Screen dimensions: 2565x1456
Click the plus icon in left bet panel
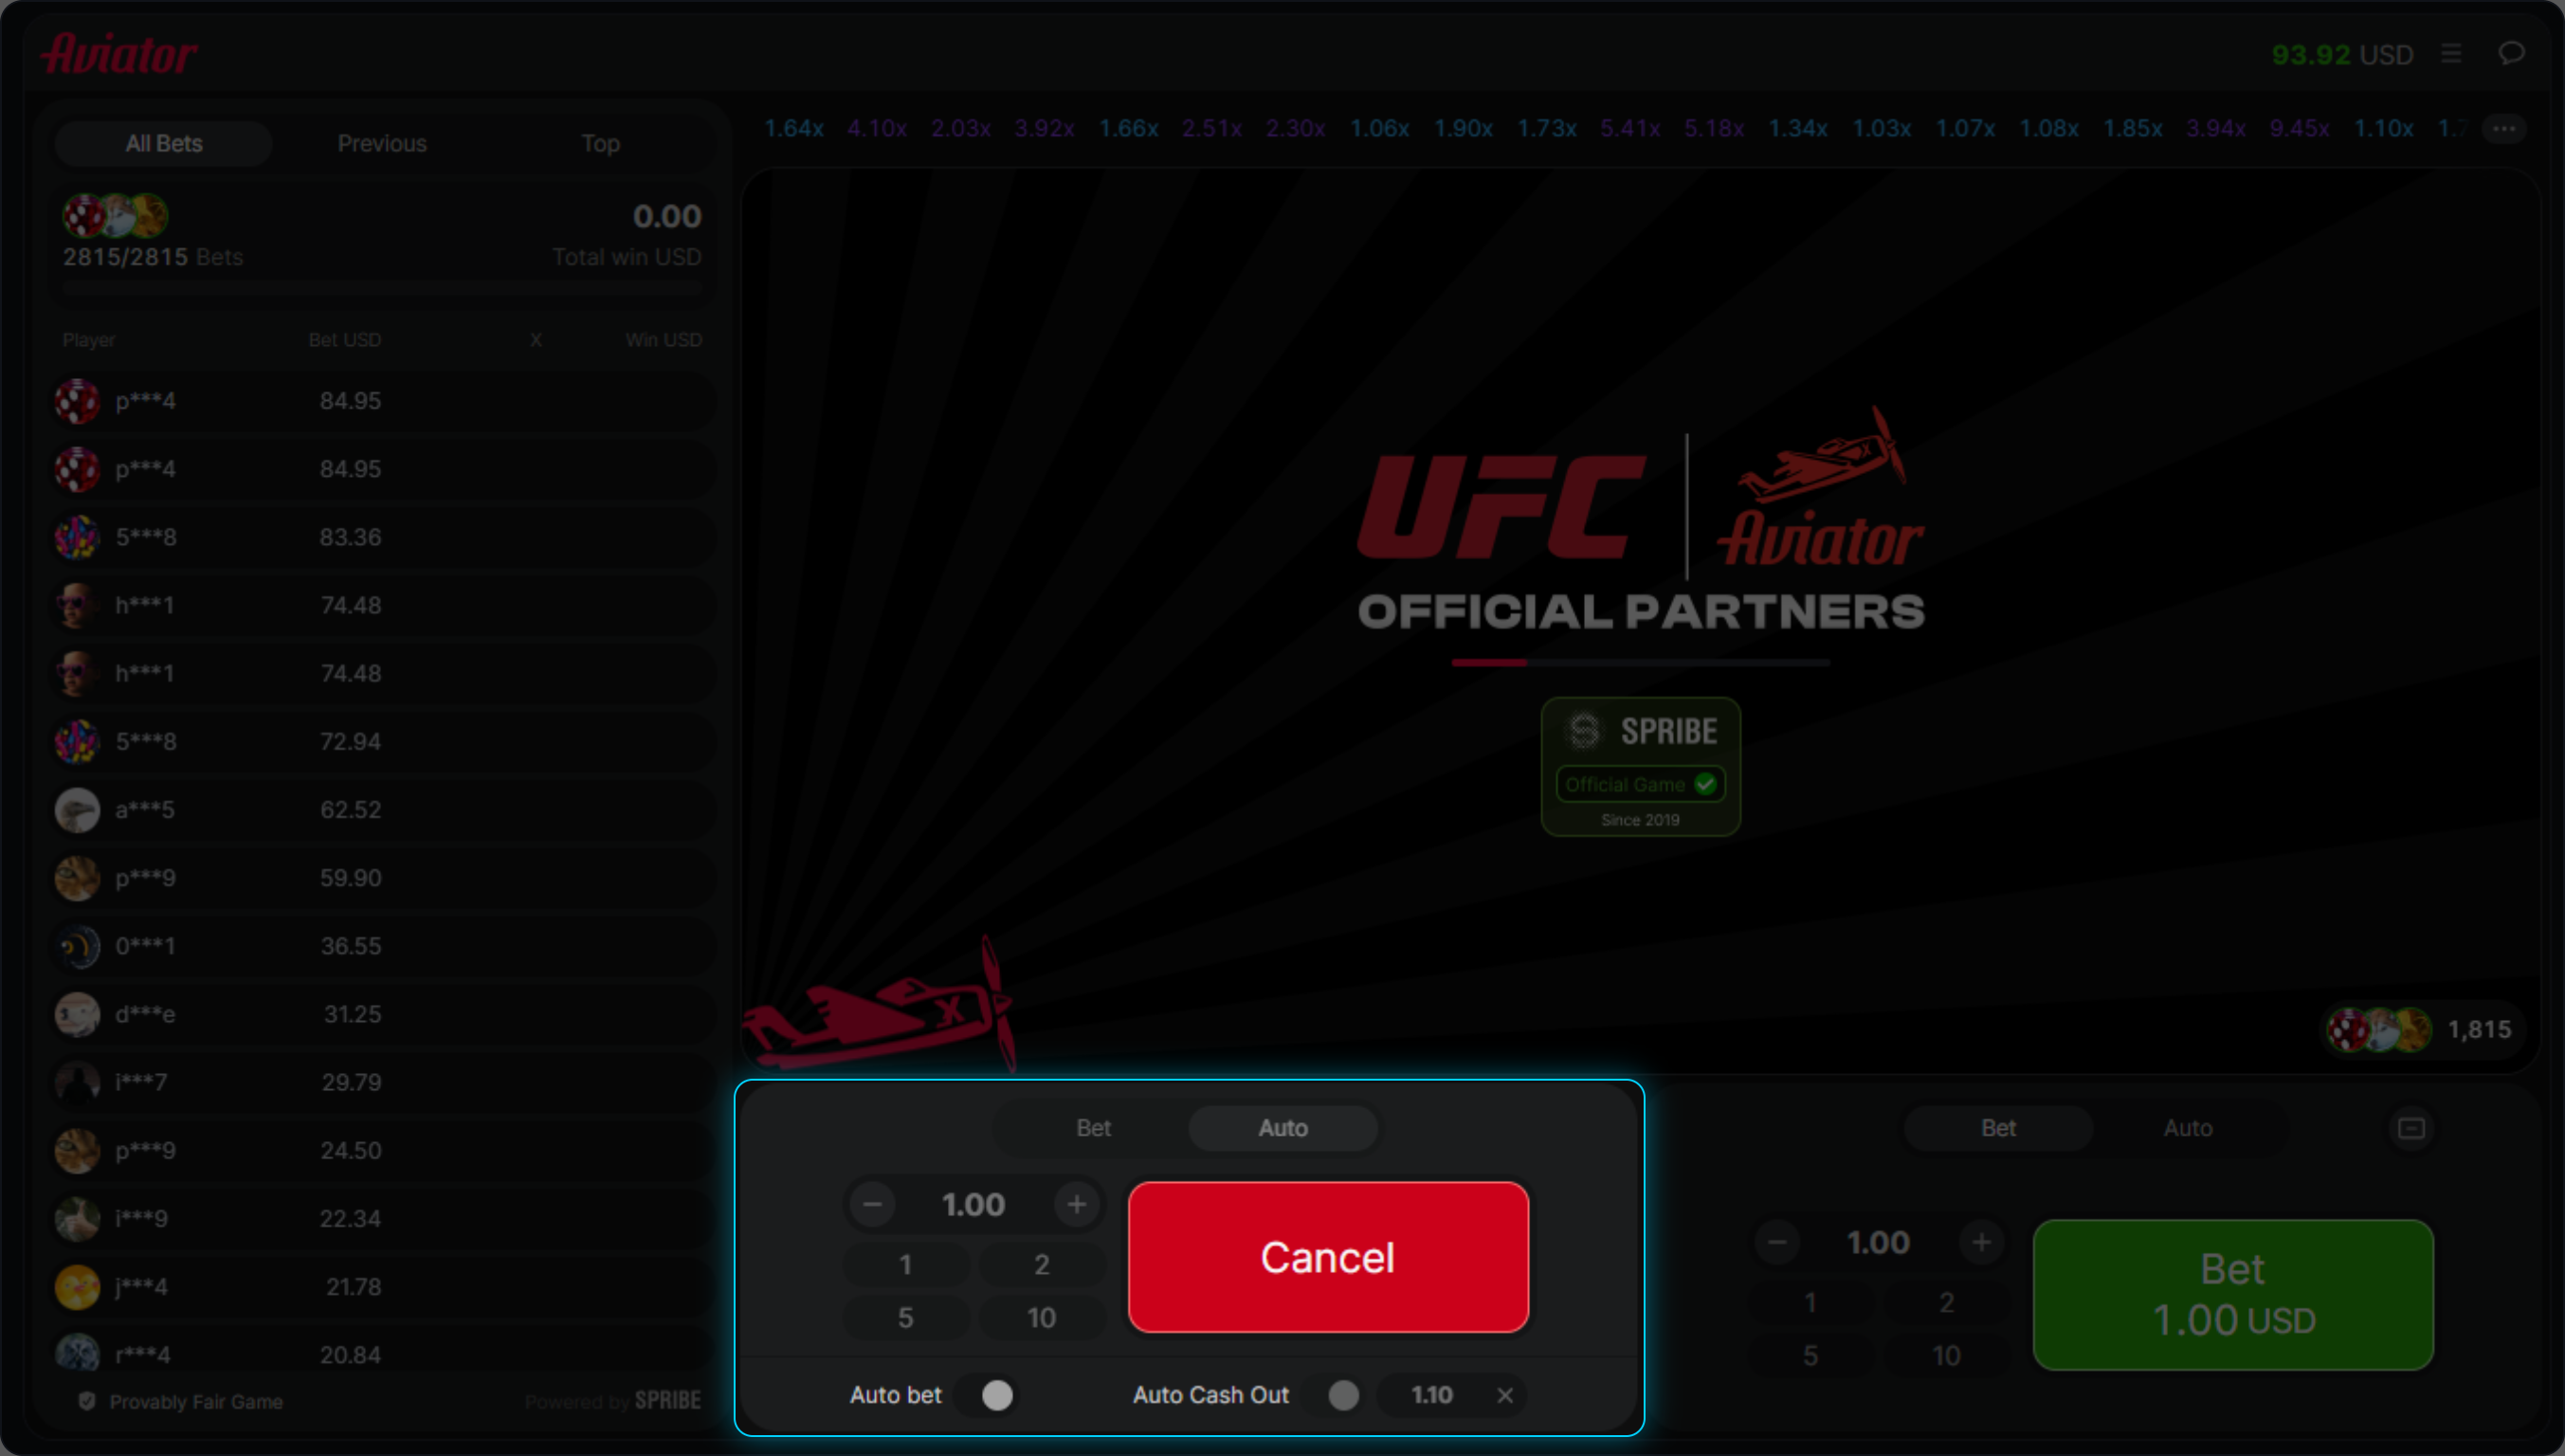[1077, 1204]
